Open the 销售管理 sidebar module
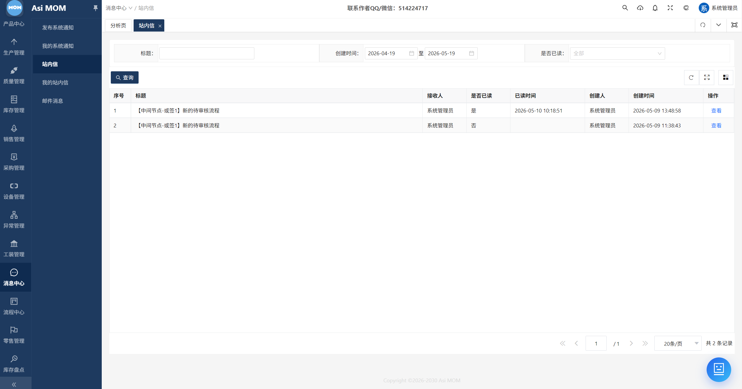742x389 pixels. pyautogui.click(x=14, y=133)
